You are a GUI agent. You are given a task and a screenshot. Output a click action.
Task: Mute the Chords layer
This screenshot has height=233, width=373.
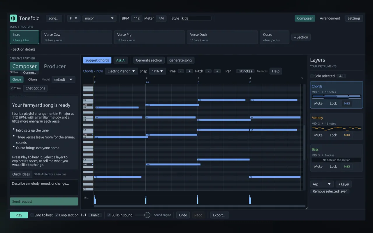pos(318,103)
